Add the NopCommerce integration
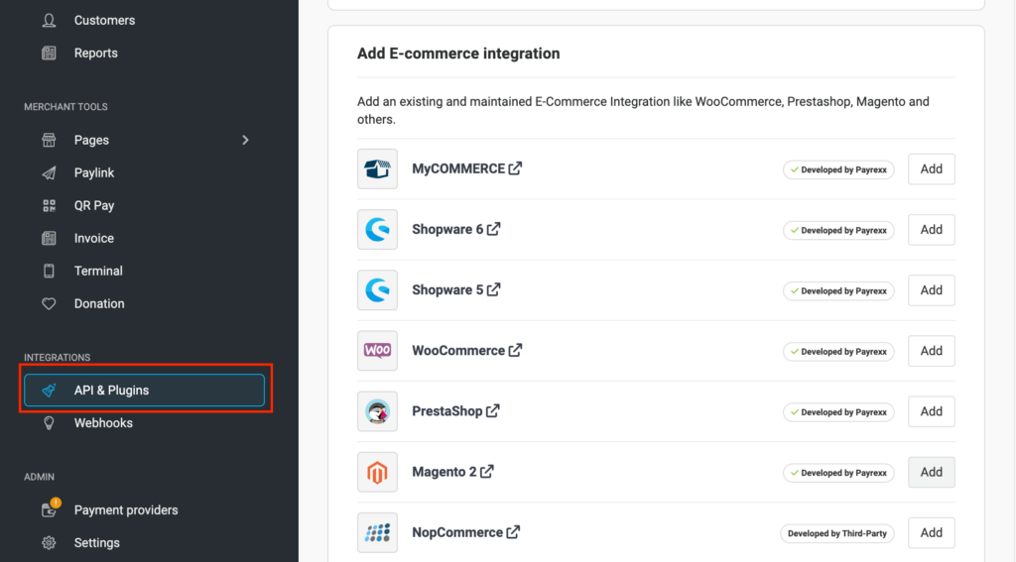The height and width of the screenshot is (562, 1016). click(931, 533)
